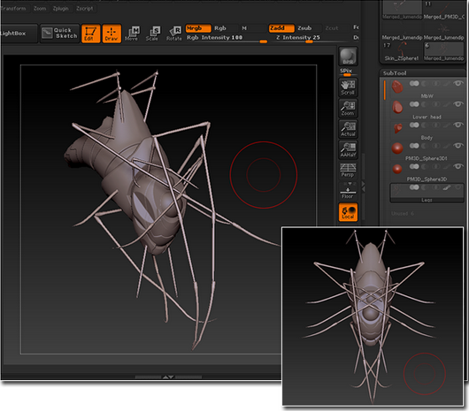Choose the Rotate transform tool
The image size is (469, 411).
[174, 34]
